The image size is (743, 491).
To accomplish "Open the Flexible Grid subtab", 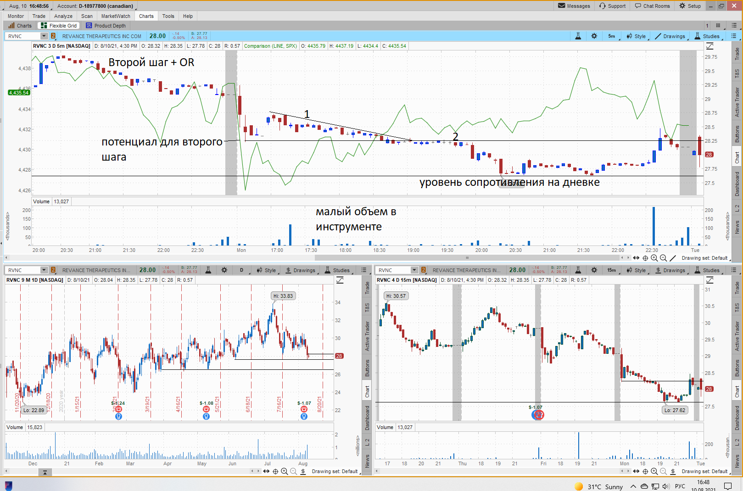I will click(59, 26).
